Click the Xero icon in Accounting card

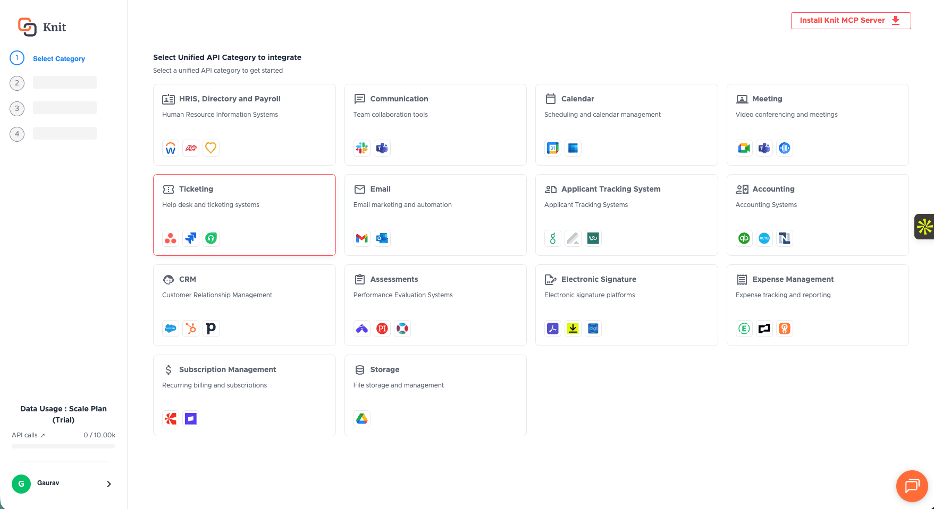click(764, 238)
